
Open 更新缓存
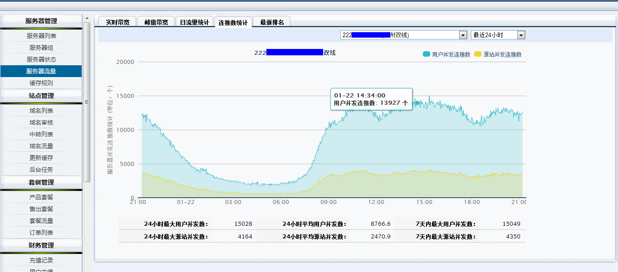click(41, 157)
